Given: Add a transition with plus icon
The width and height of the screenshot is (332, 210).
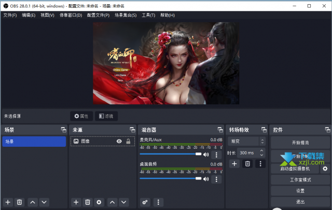Looking at the screenshot, I should (234, 164).
